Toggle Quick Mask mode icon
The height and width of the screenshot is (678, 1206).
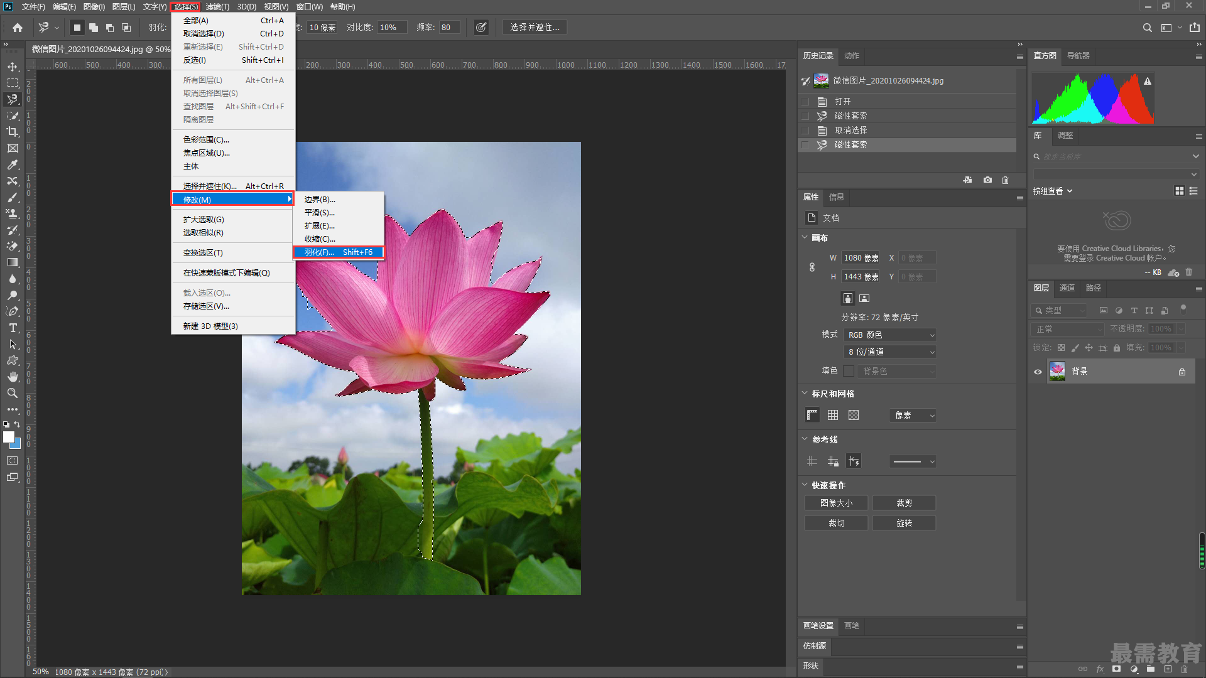[x=13, y=461]
